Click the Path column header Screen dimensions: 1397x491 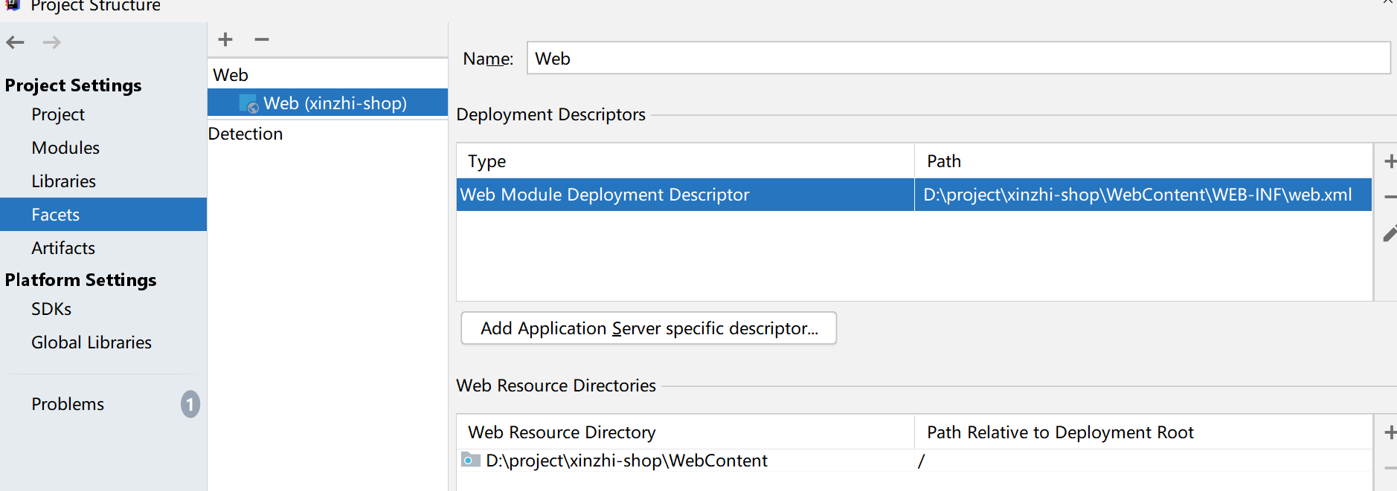[x=1143, y=161]
